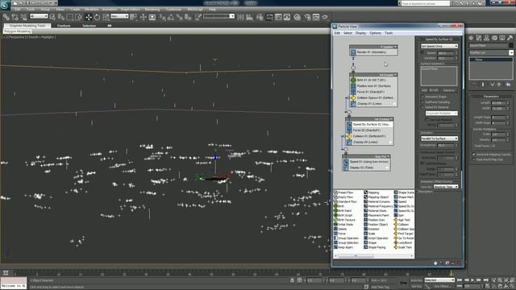Toggle the Real-World Map Size checkbox

[473, 159]
